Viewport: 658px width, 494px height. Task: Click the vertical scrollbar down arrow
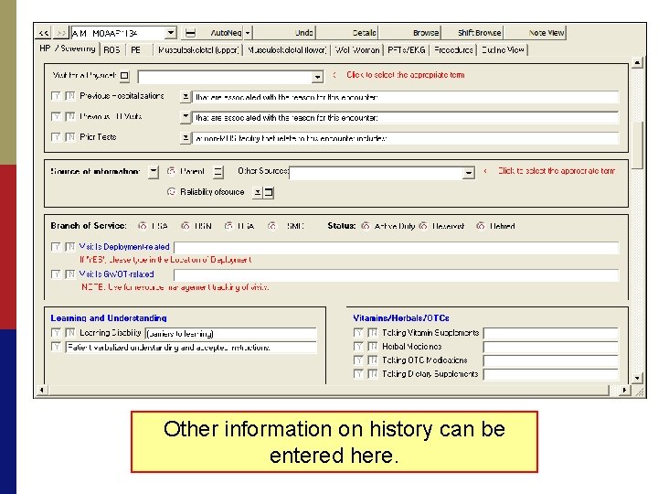(x=637, y=378)
